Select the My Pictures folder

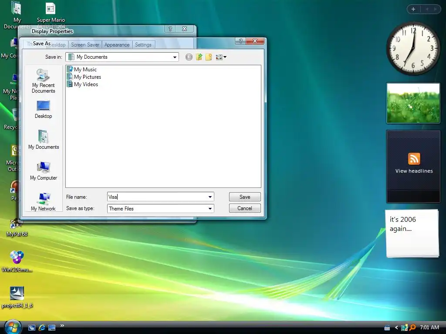84,77
